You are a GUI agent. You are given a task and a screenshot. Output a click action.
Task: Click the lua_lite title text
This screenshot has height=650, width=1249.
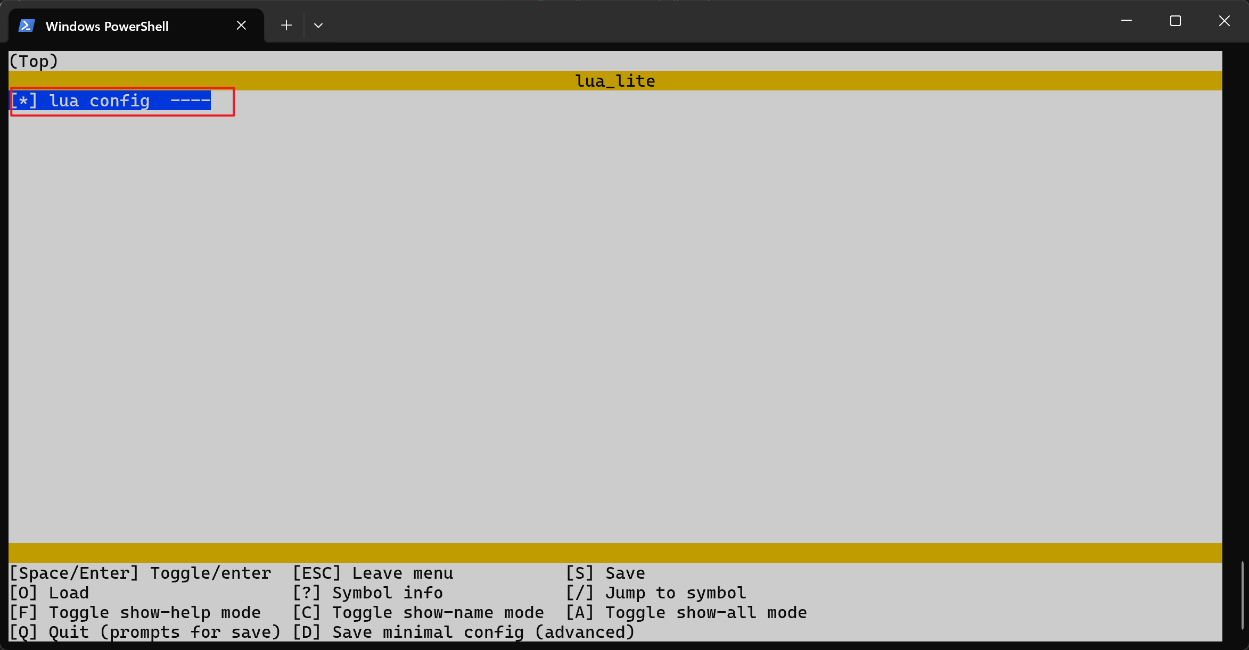pyautogui.click(x=615, y=81)
